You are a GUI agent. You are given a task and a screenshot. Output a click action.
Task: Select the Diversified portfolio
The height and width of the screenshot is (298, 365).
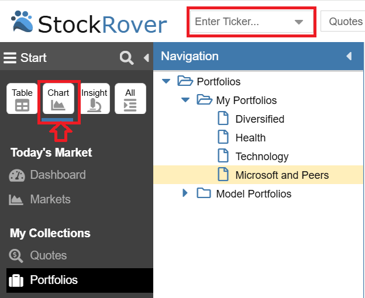click(x=260, y=119)
